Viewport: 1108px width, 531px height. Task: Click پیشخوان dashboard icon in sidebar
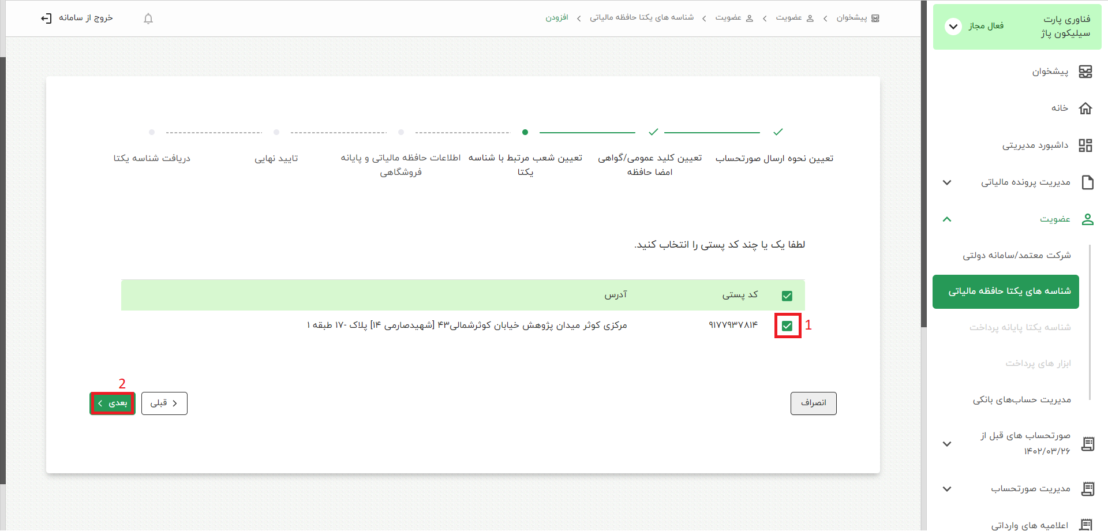[1085, 72]
